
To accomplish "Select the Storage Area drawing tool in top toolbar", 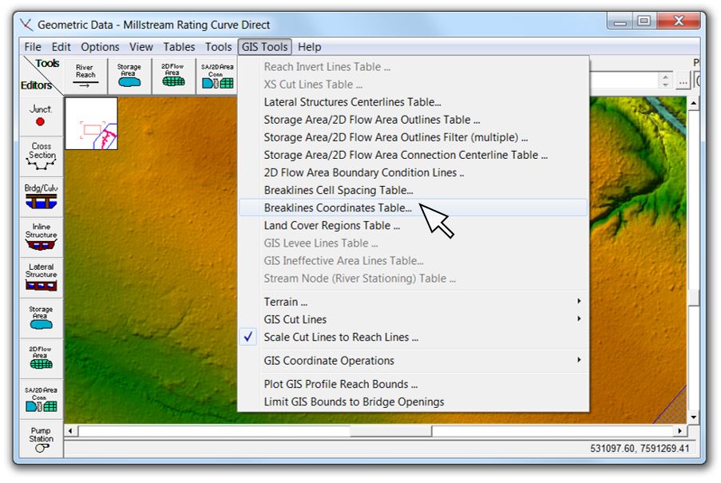I will 129,77.
